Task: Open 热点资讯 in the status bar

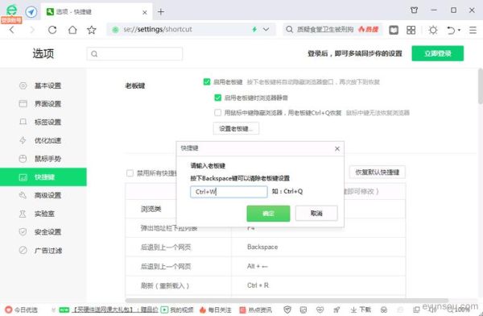Action: click(256, 310)
